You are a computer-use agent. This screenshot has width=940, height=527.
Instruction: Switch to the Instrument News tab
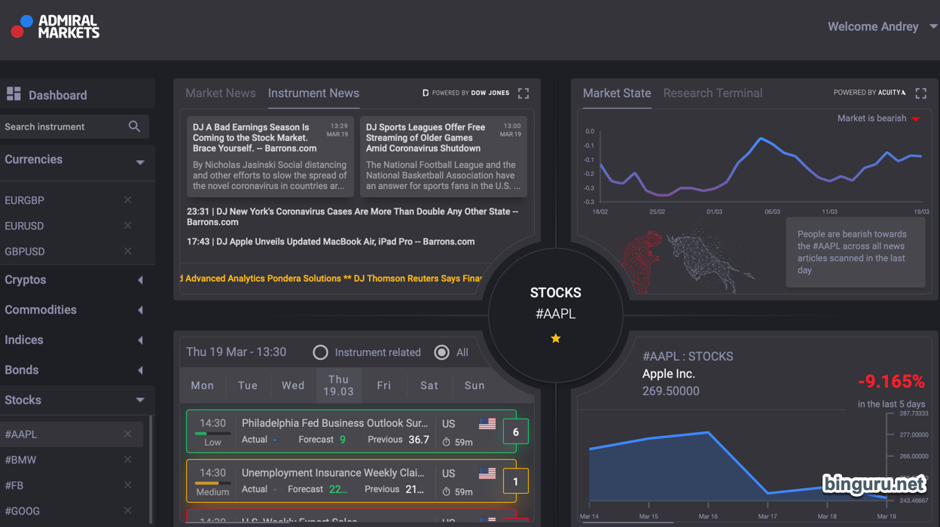[313, 93]
